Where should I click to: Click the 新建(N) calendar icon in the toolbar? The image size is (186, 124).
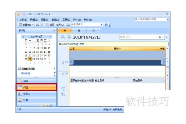20,25
